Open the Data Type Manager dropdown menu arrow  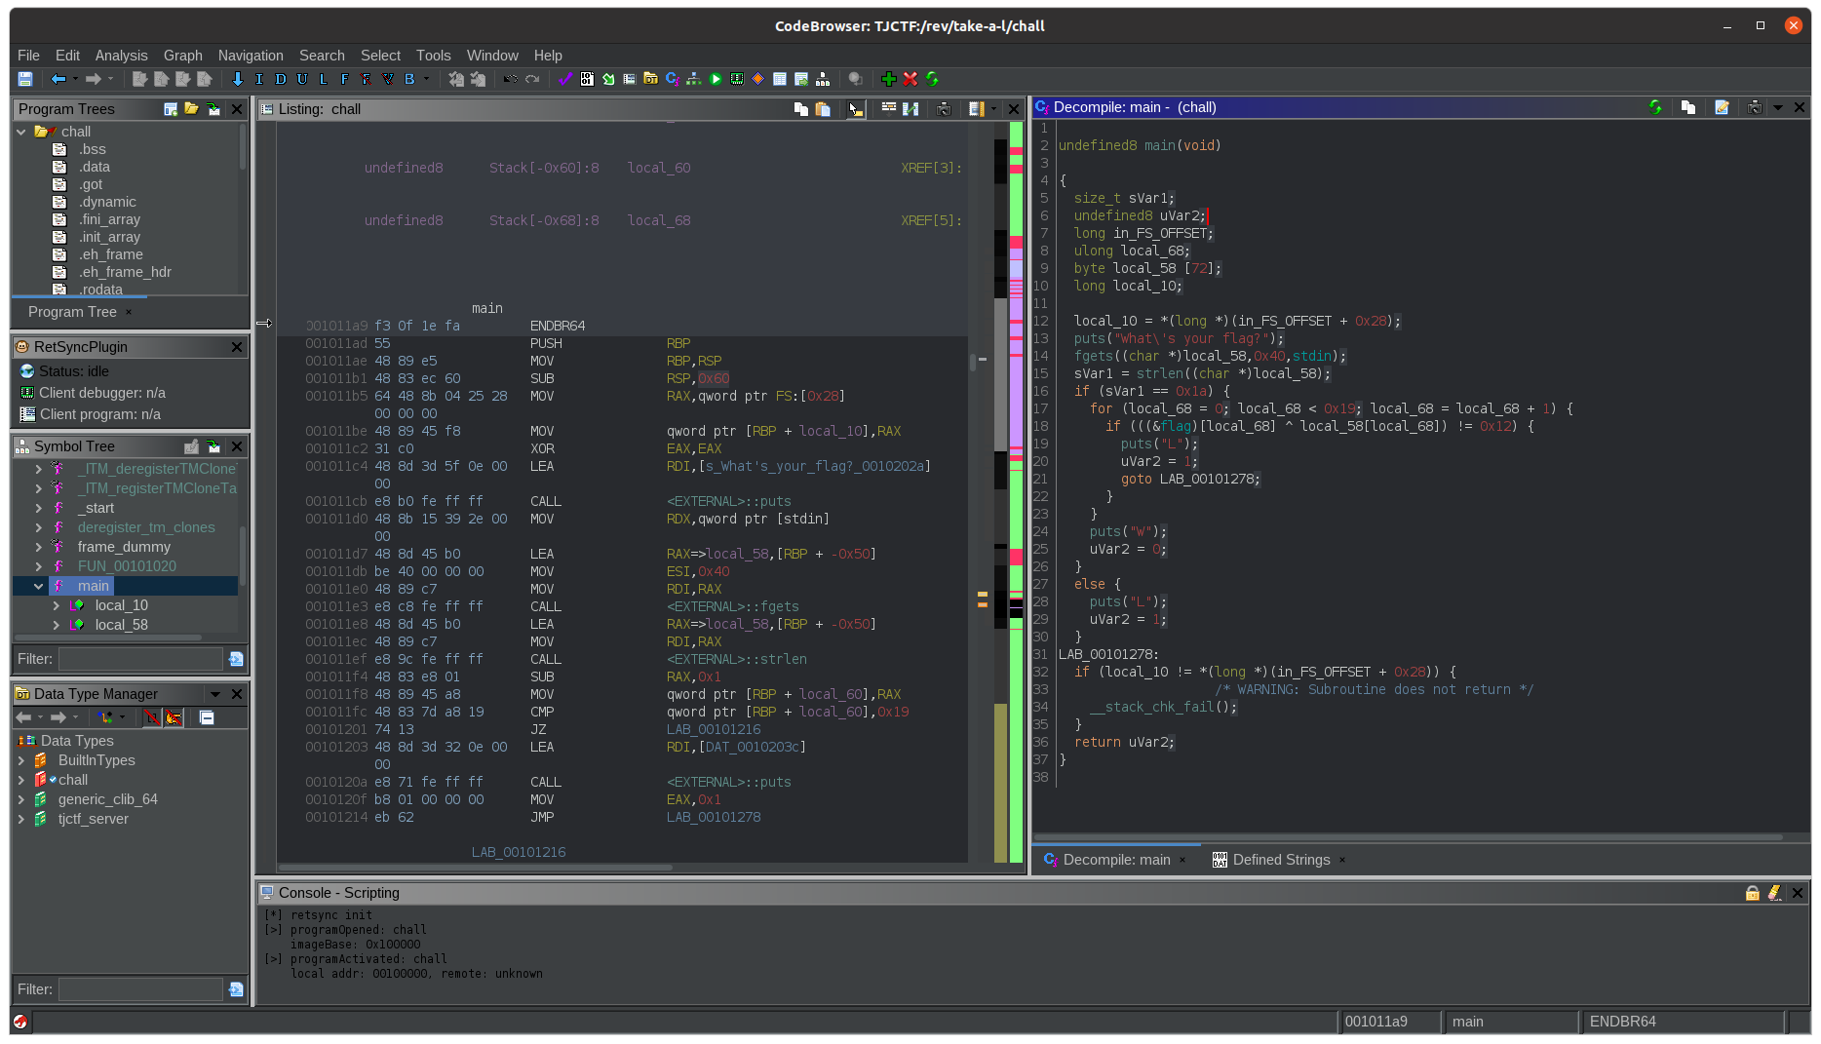coord(214,694)
